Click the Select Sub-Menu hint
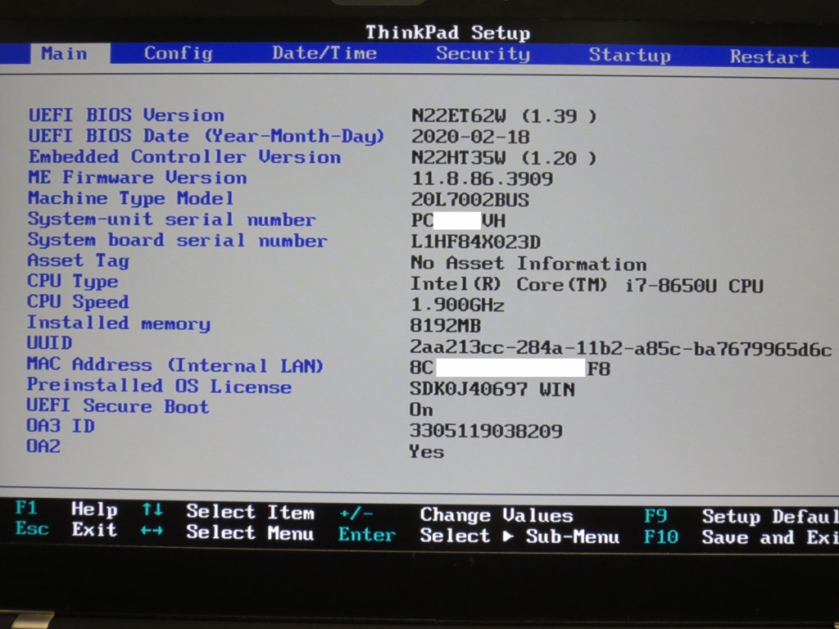 click(x=519, y=536)
